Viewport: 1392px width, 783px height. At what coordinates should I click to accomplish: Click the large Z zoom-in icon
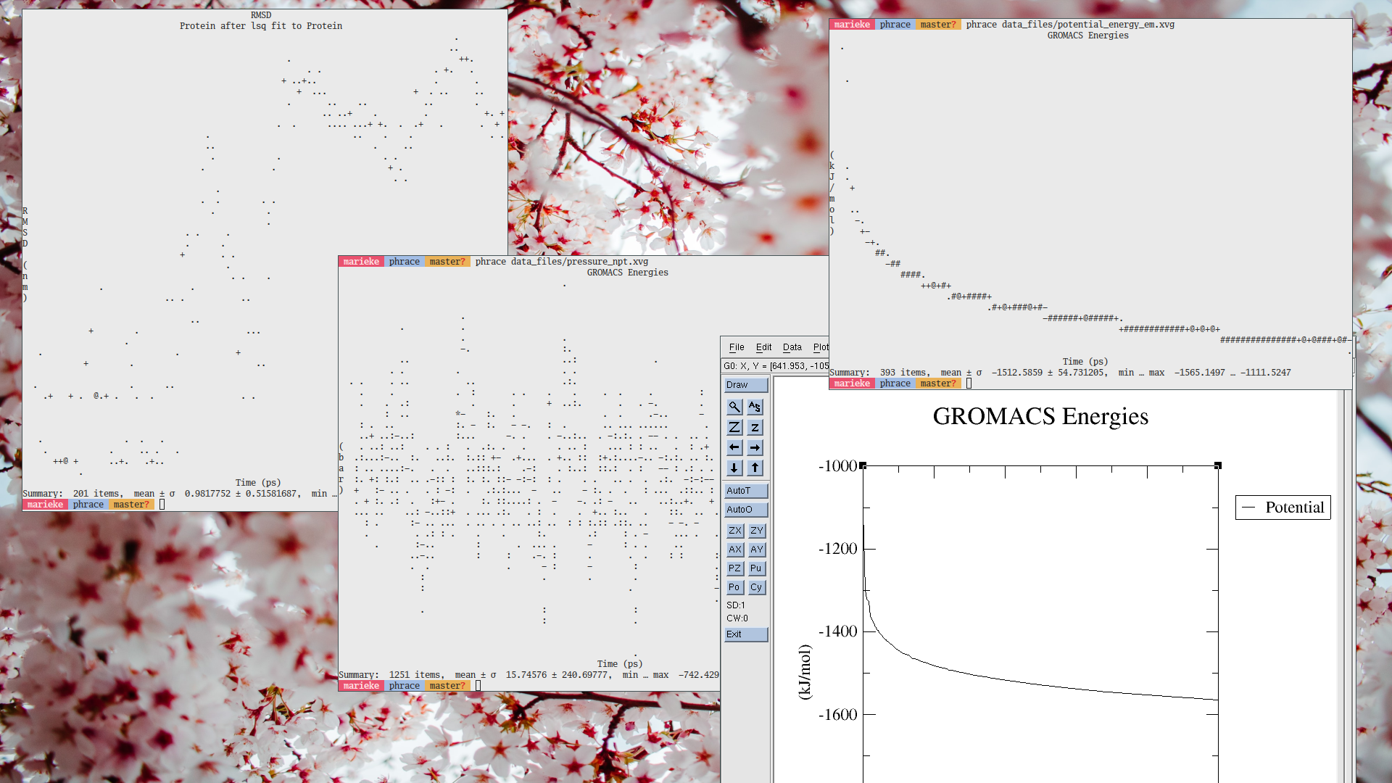tap(734, 428)
